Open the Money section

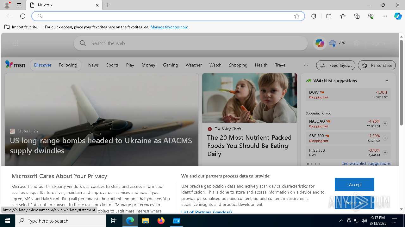click(148, 65)
